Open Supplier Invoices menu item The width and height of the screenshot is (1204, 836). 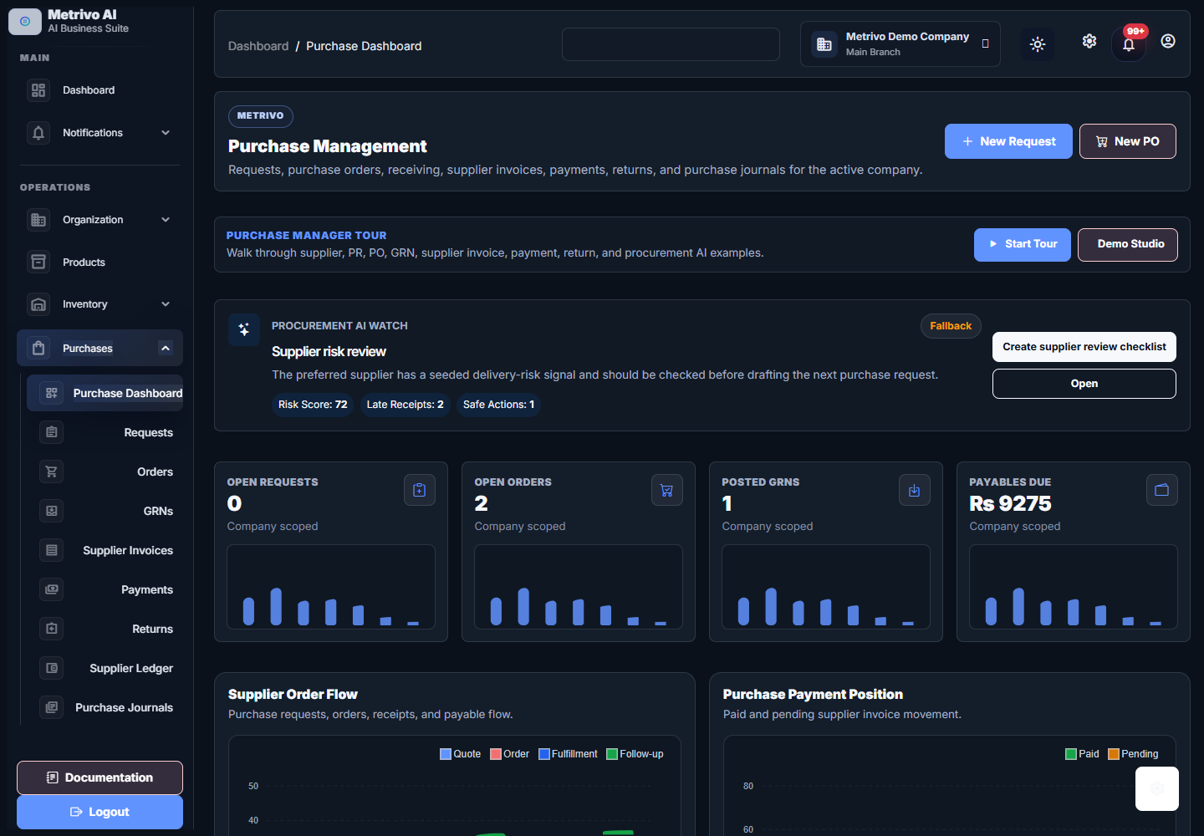(x=107, y=550)
